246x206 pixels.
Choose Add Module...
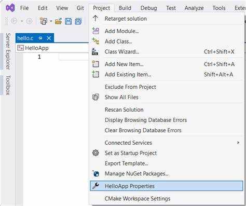[167, 31]
